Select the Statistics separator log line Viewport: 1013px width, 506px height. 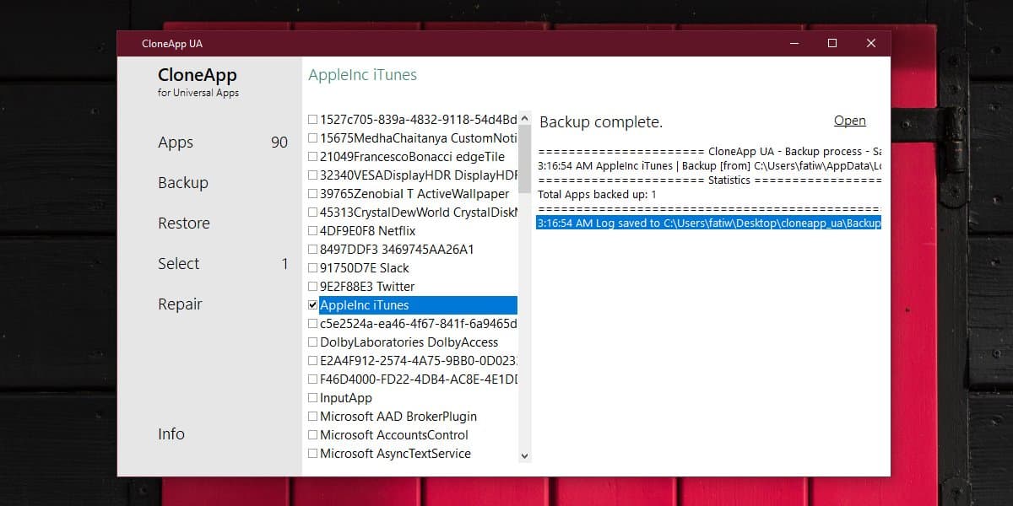point(709,180)
